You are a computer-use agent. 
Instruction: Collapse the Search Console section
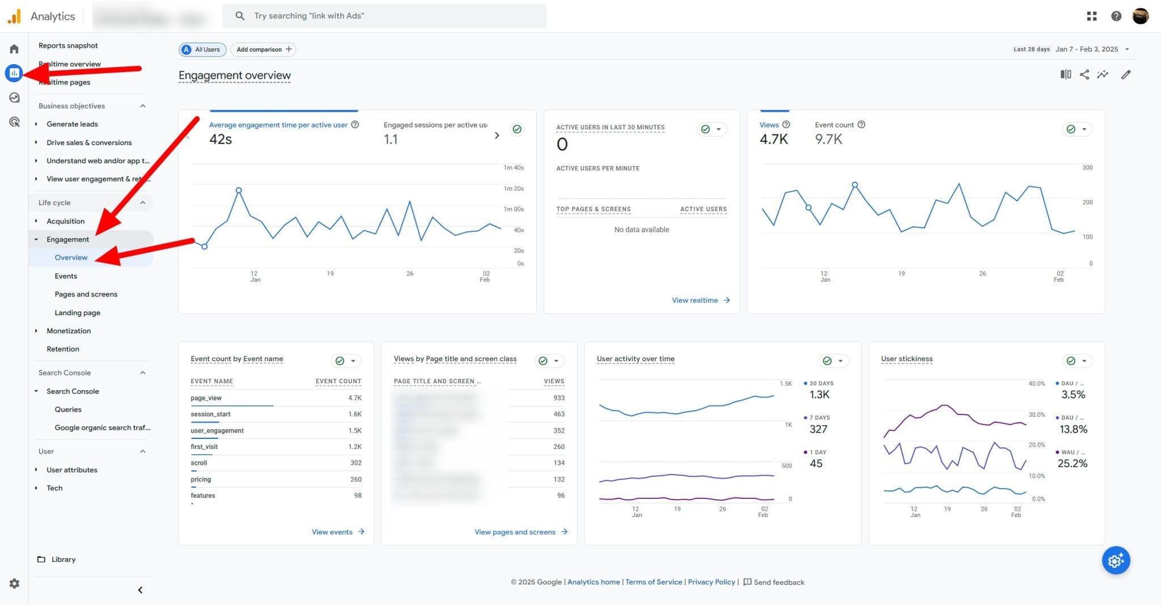(142, 373)
